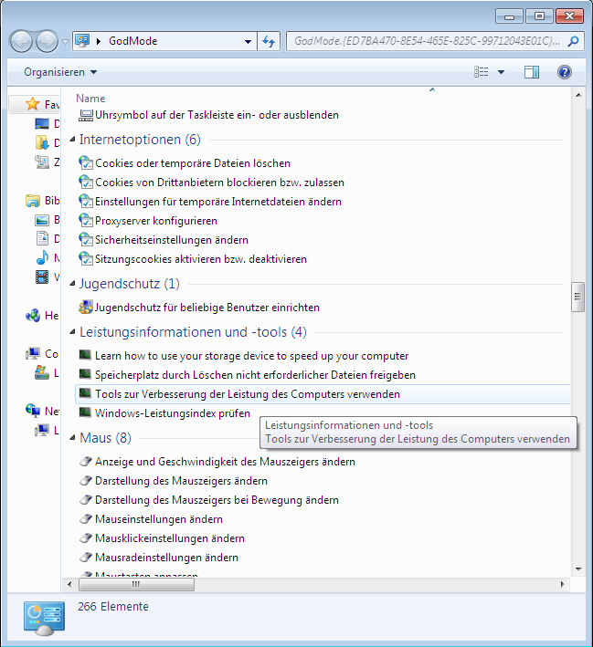
Task: Open Cookies oder temporäre Dateien löschen
Action: (193, 163)
